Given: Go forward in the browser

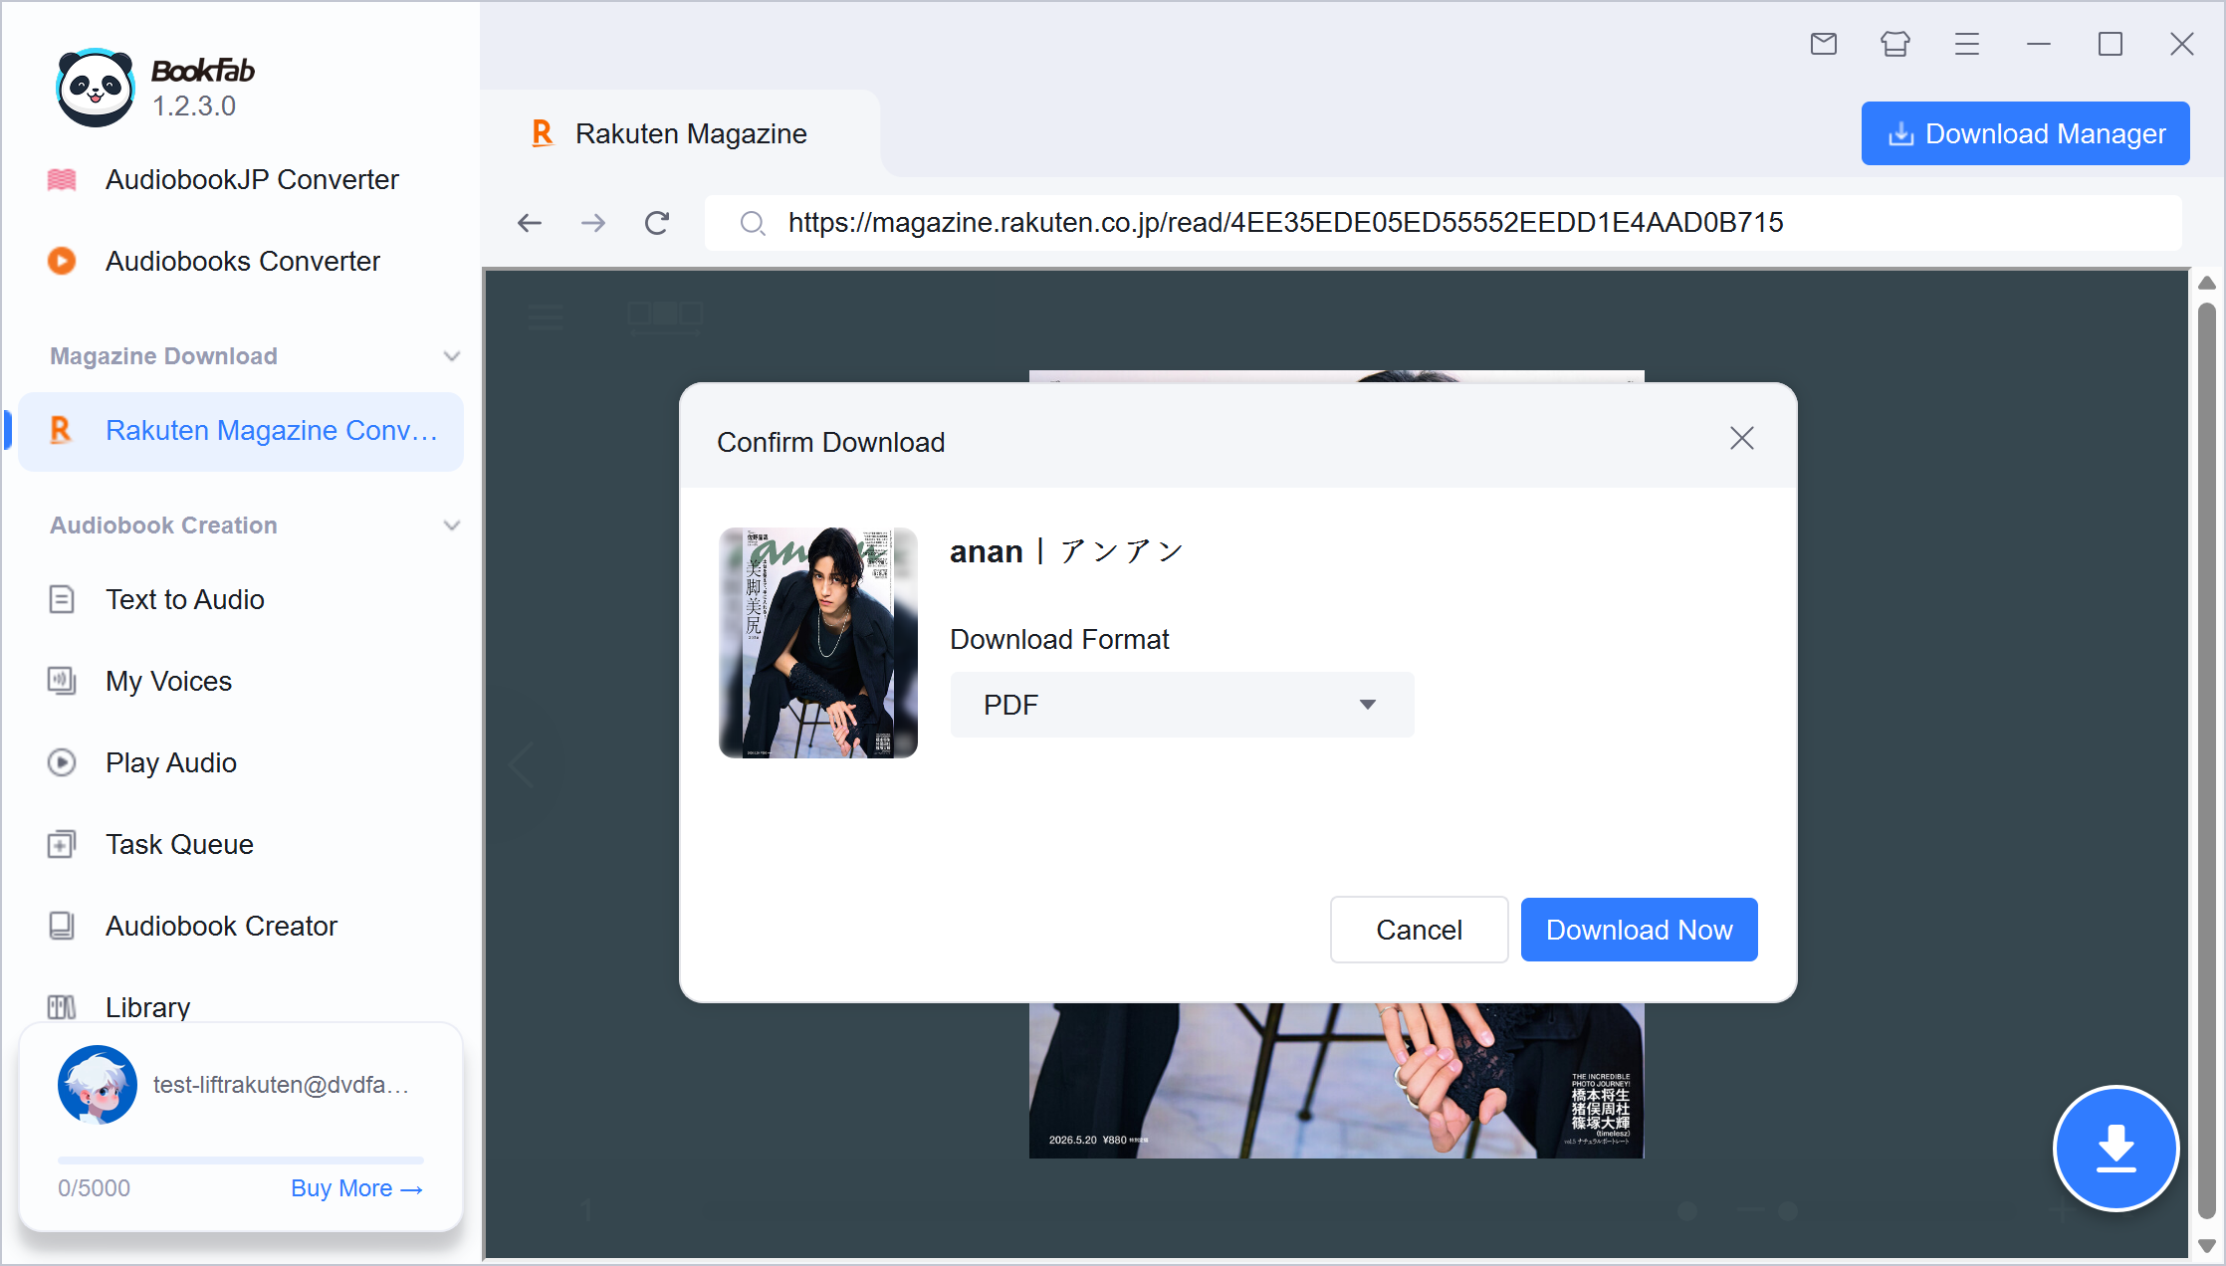Looking at the screenshot, I should tap(593, 223).
